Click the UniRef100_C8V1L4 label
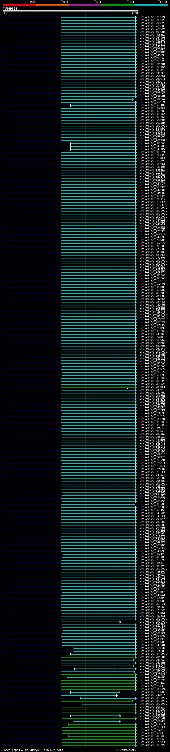Image resolution: width=170 pixels, height=752 pixels. click(152, 108)
